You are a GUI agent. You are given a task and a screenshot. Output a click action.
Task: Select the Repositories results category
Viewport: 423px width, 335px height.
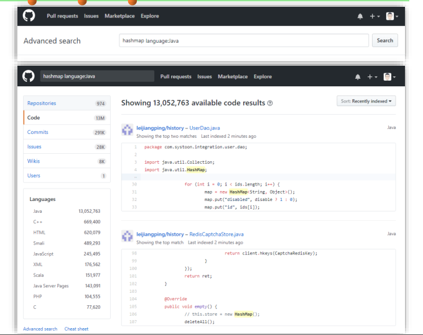tap(42, 103)
